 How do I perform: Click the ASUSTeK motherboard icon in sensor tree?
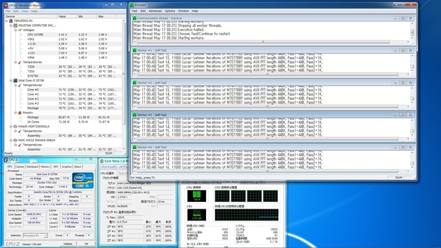point(15,25)
